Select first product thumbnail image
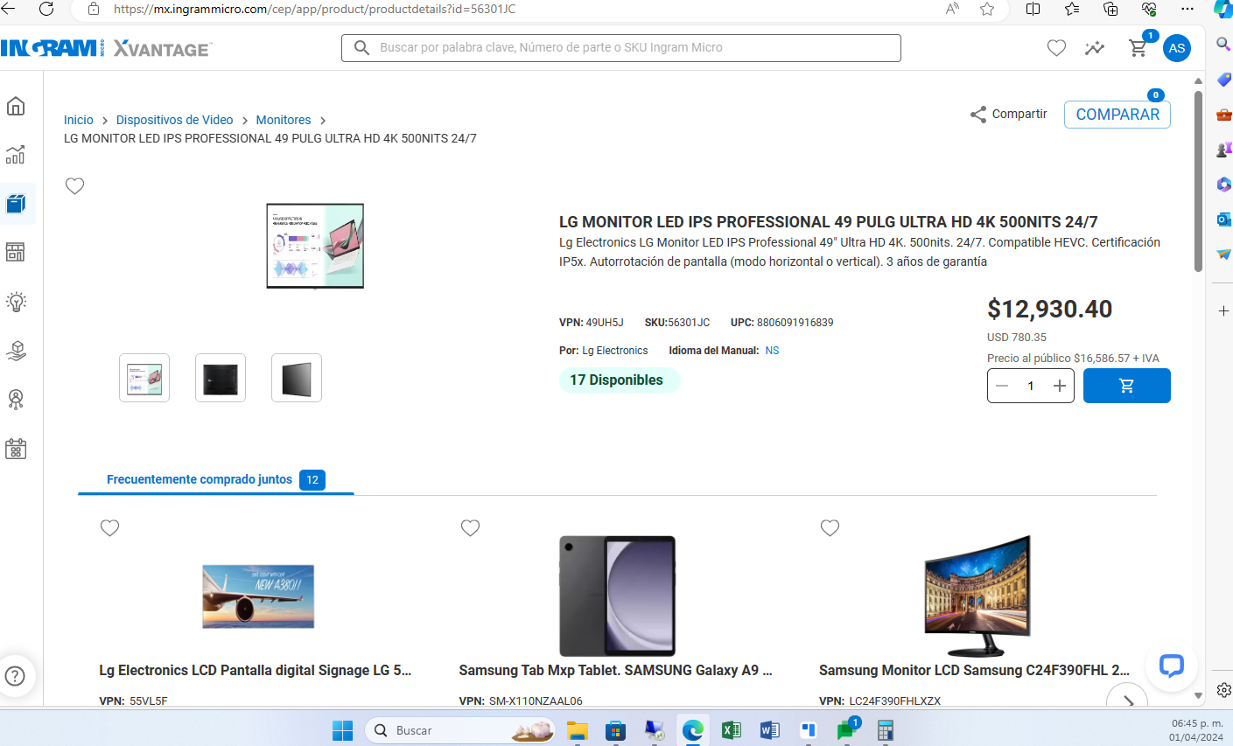This screenshot has width=1233, height=746. click(x=144, y=378)
